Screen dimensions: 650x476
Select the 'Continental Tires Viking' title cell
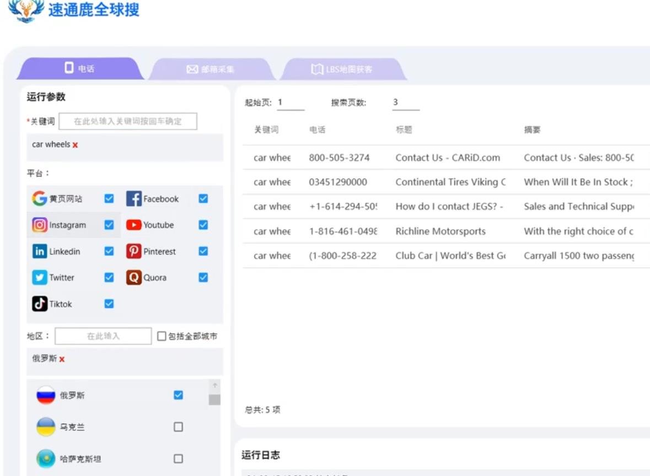click(450, 182)
